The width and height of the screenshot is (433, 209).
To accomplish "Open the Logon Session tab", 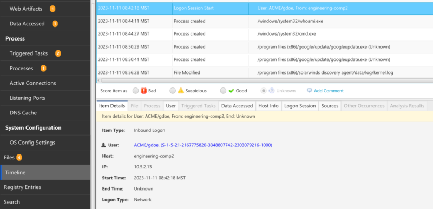I will click(x=300, y=106).
